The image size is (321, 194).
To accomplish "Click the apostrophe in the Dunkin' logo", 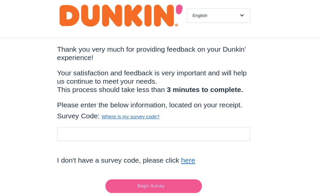I will click(x=179, y=9).
